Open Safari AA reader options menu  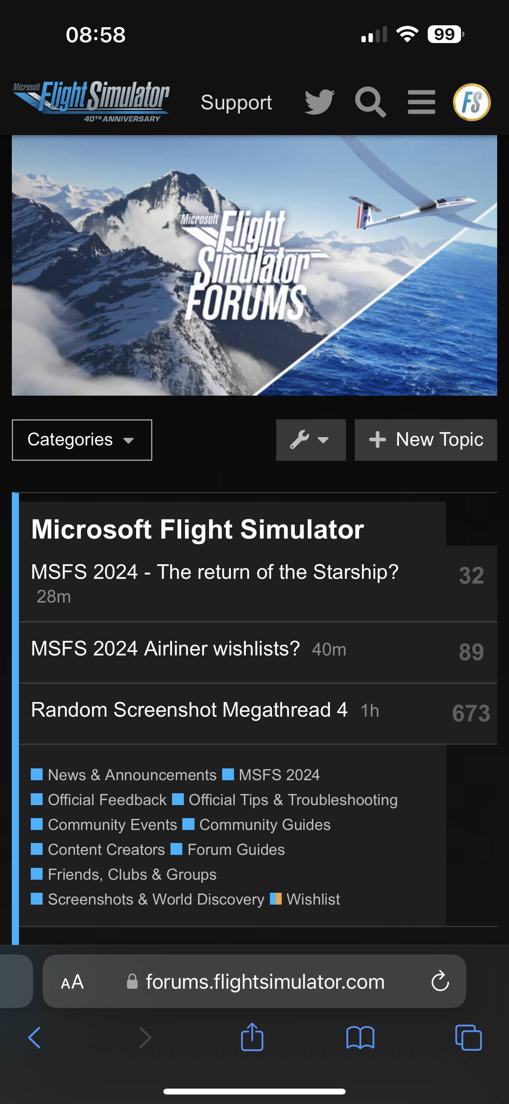[72, 982]
